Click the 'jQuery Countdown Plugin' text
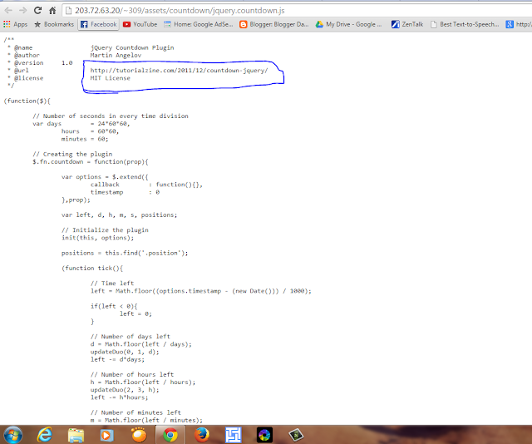The height and width of the screenshot is (444, 532). pos(132,47)
